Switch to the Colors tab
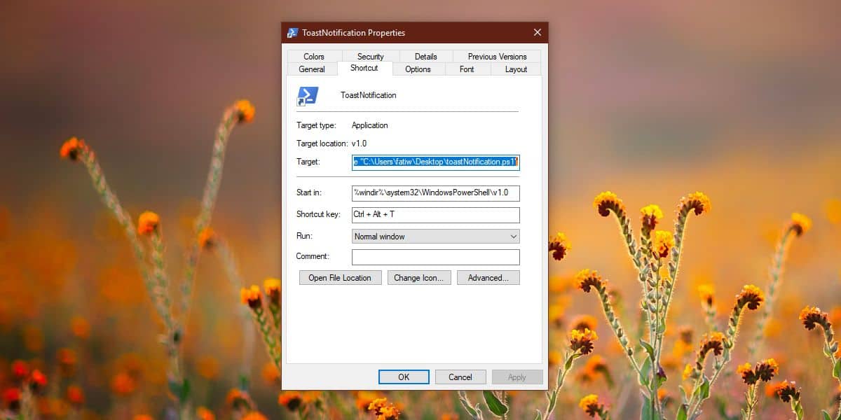The width and height of the screenshot is (841, 420). click(x=314, y=57)
